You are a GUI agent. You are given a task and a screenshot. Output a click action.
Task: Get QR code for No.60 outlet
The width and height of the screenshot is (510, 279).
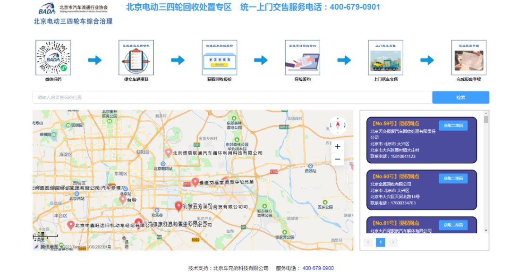(453, 178)
